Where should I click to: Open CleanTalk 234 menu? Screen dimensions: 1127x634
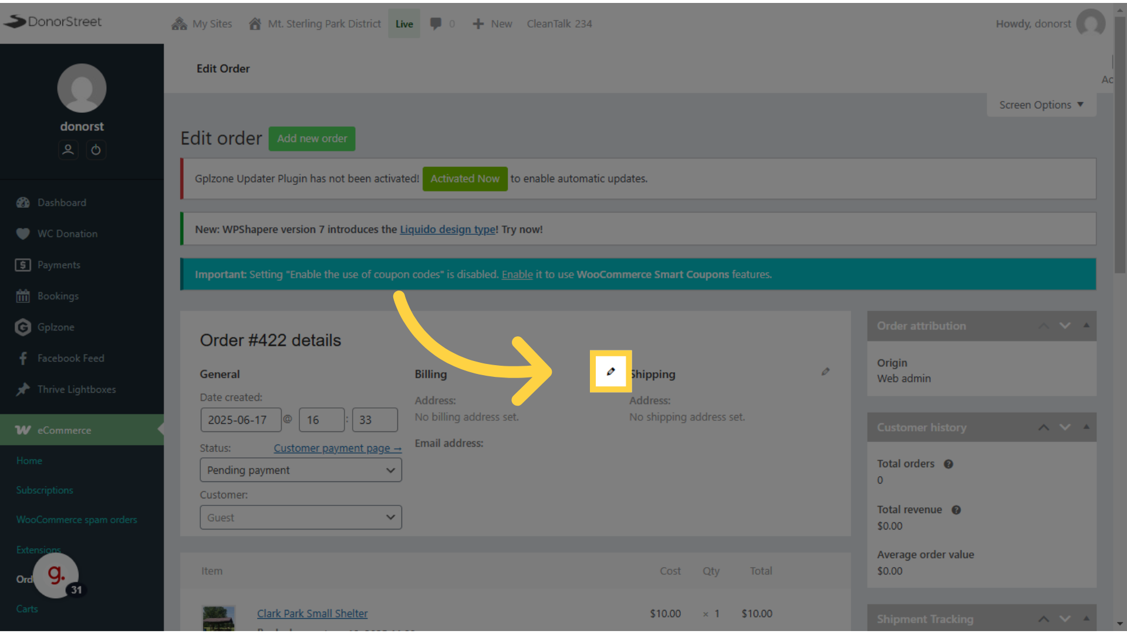(559, 23)
